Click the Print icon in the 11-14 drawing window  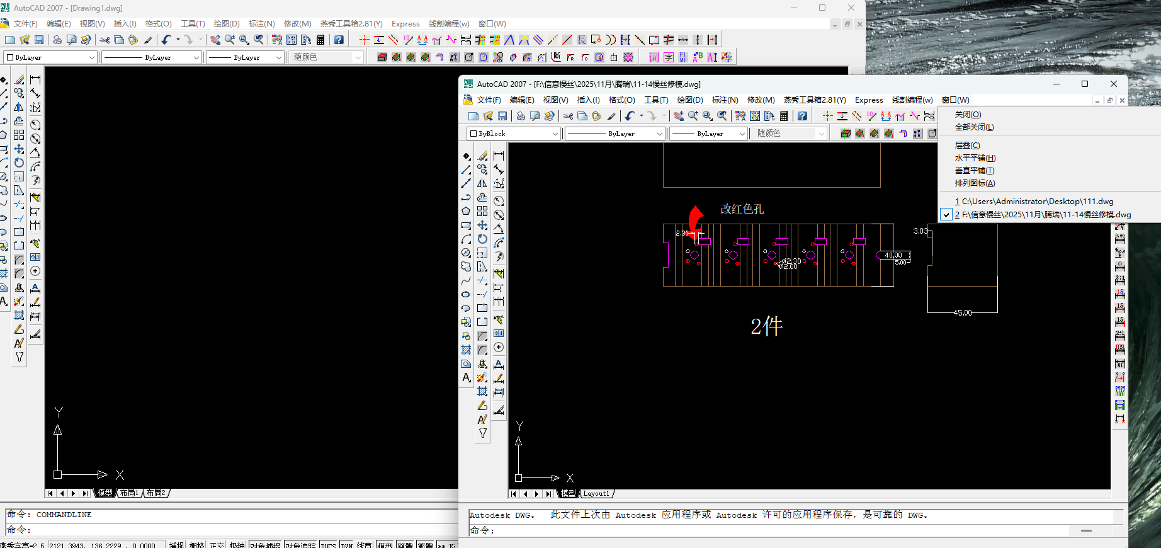tap(521, 116)
